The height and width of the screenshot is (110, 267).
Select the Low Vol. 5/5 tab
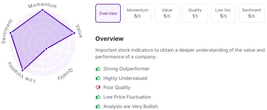(223, 13)
